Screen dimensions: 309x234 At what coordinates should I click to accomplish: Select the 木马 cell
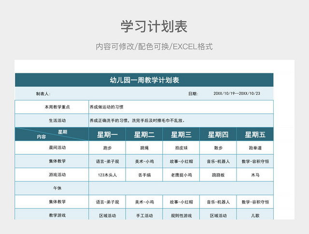click(255, 175)
